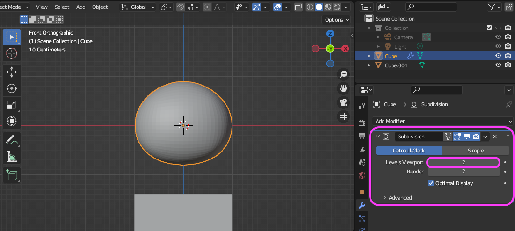The height and width of the screenshot is (231, 515).
Task: Select the Move tool in the toolbar
Action: tap(12, 72)
